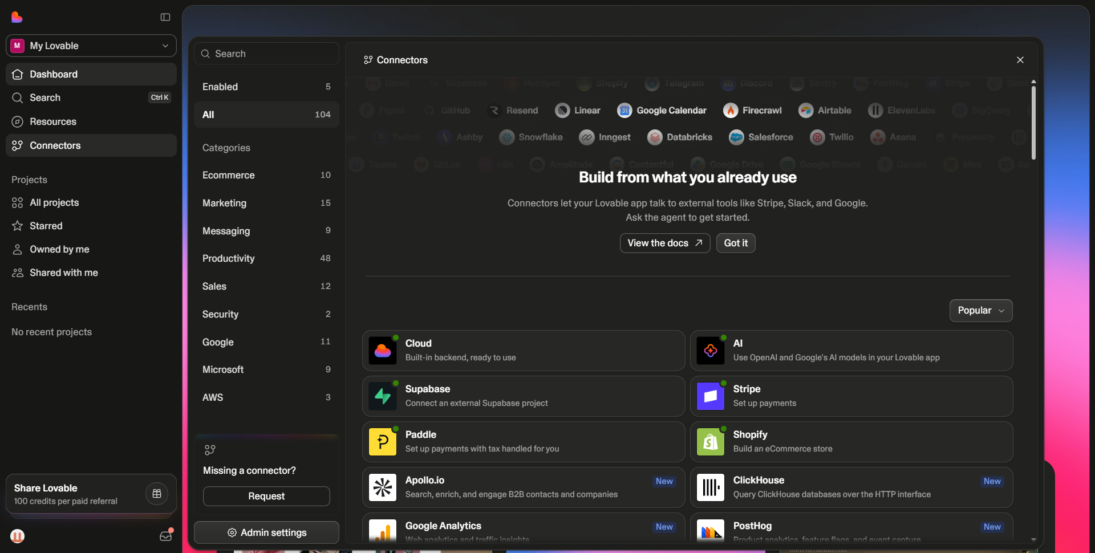Click the Google Analytics connector icon
Image resolution: width=1095 pixels, height=553 pixels.
(x=383, y=531)
